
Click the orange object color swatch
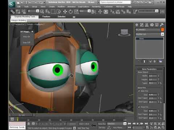point(162,30)
